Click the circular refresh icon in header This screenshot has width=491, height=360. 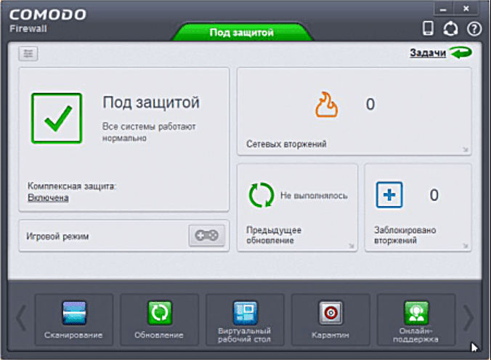[x=451, y=28]
